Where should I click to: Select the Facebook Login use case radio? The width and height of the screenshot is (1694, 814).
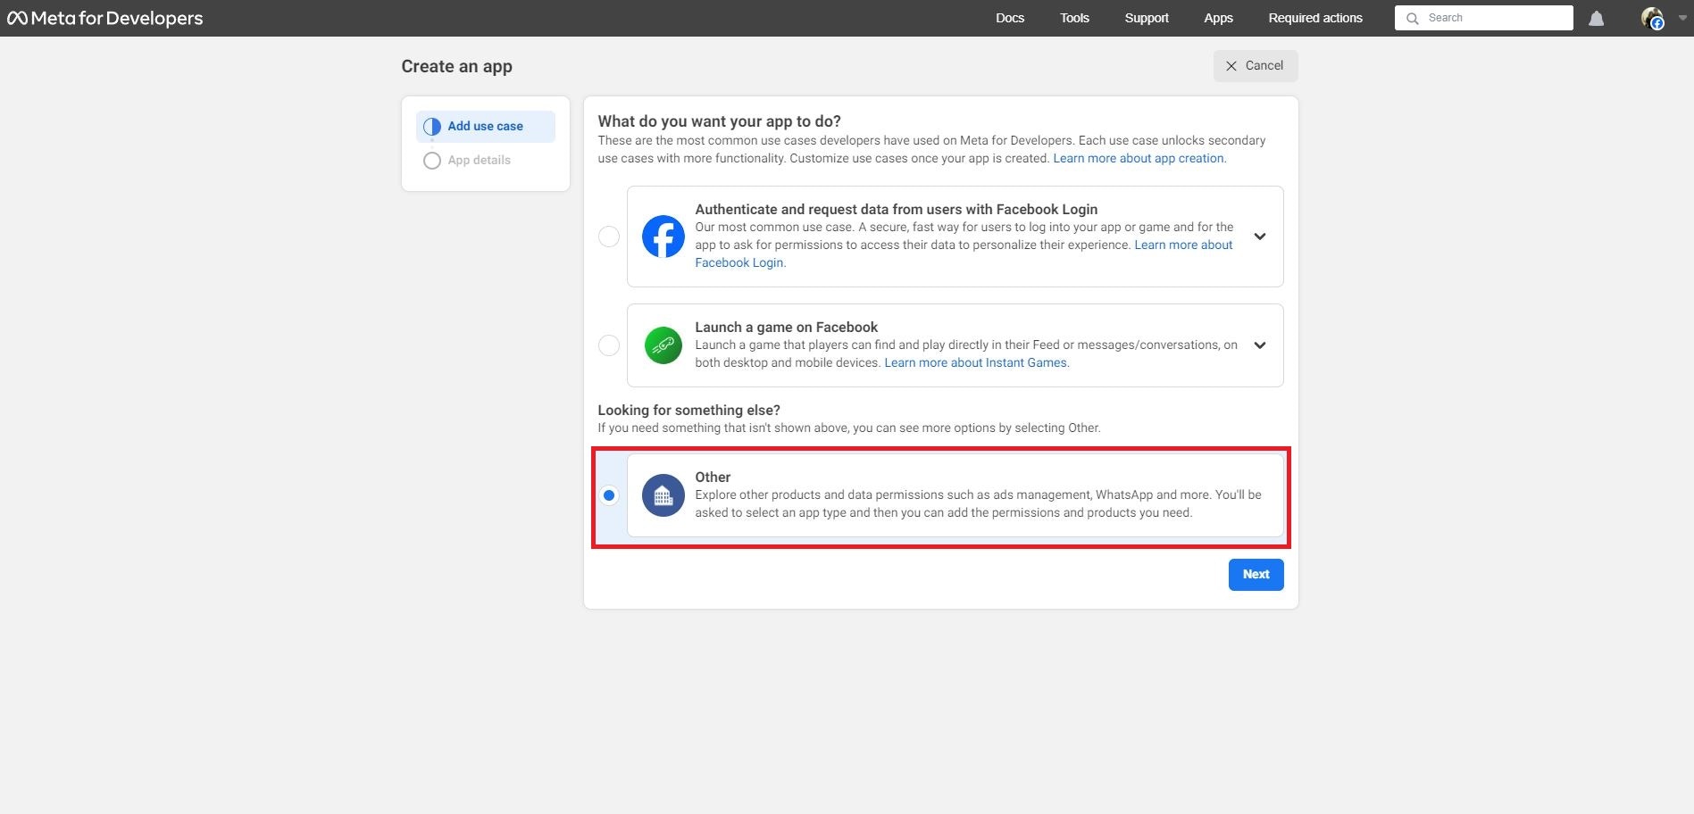(x=609, y=237)
